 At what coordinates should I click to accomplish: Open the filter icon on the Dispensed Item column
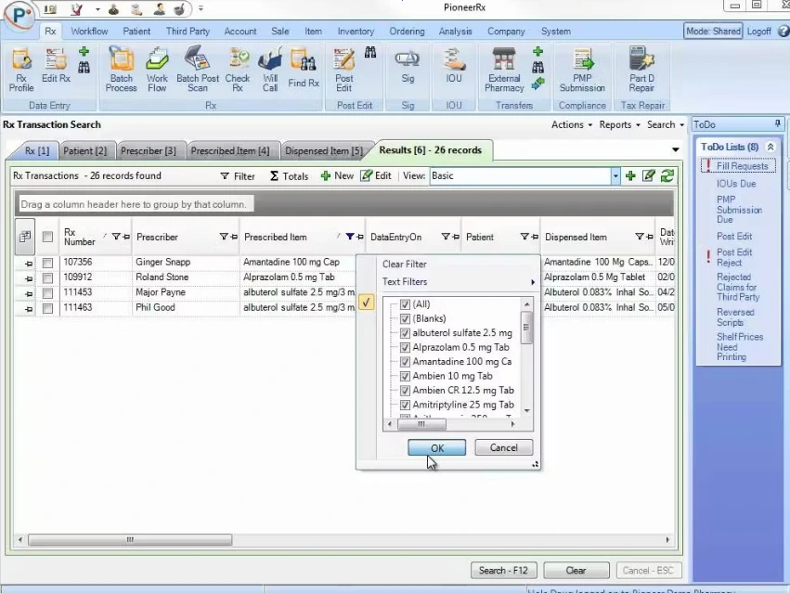(639, 237)
